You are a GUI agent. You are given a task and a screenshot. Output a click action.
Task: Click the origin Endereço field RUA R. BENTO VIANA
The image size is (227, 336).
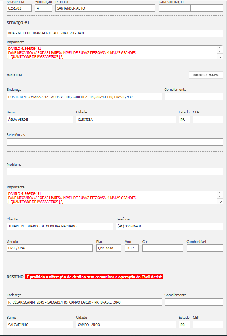(84, 97)
